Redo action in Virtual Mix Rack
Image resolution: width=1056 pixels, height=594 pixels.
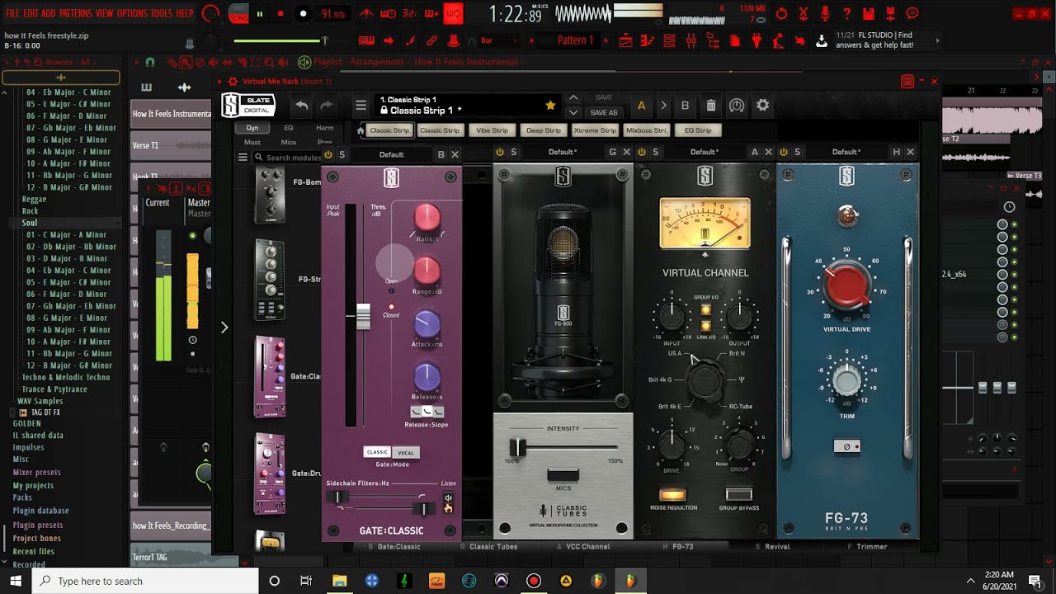click(x=327, y=105)
